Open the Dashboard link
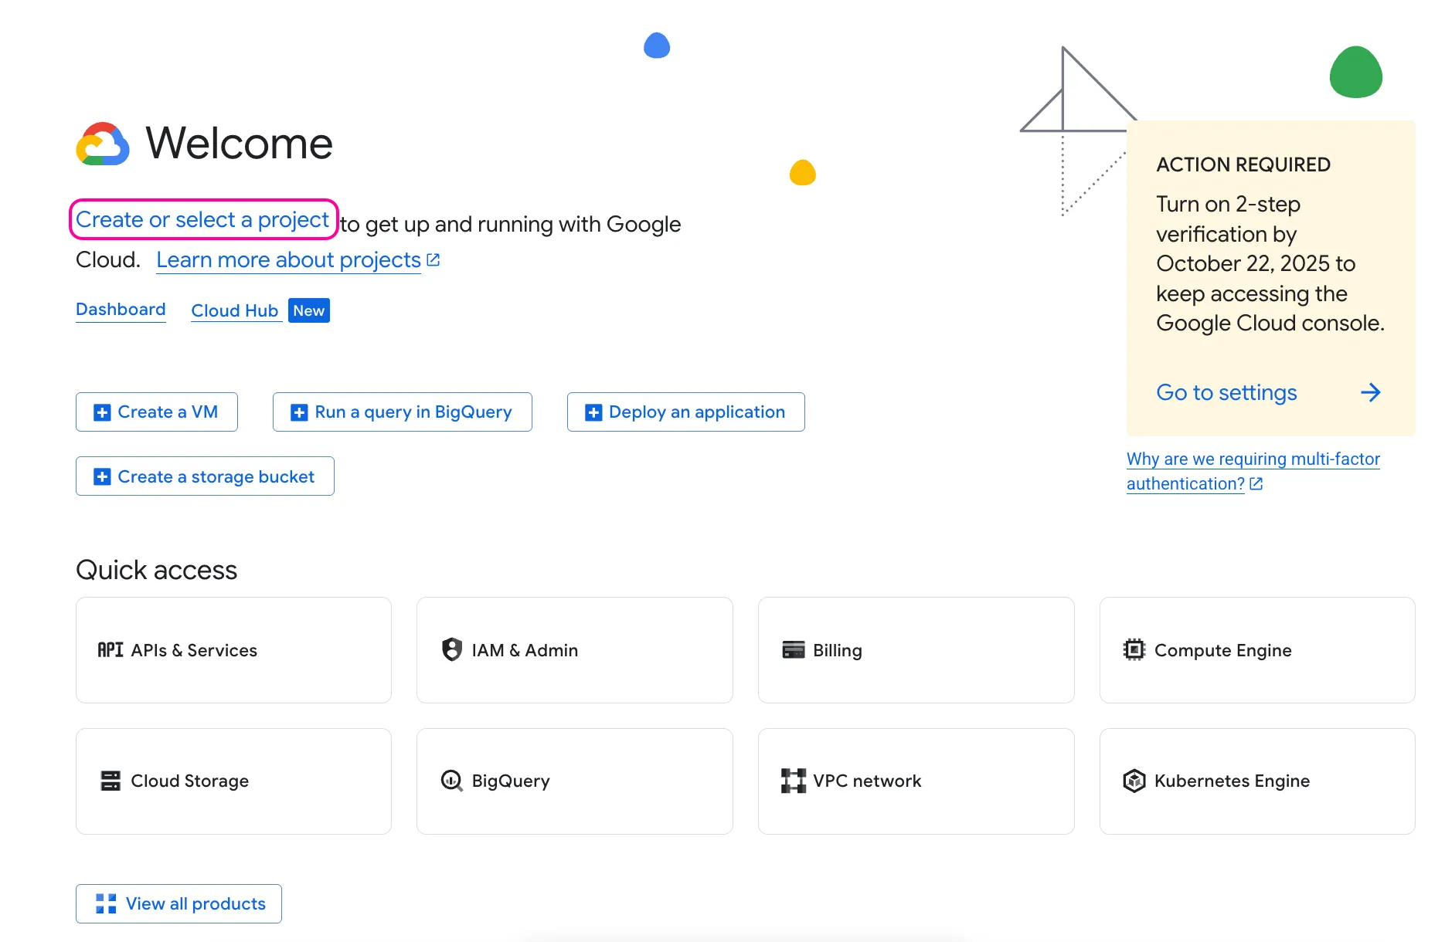Viewport: 1445px width, 942px height. coord(121,310)
